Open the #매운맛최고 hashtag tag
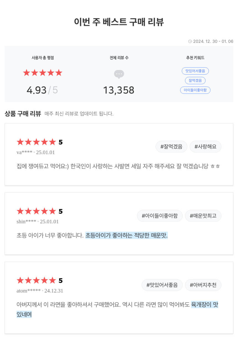The image size is (238, 343). [x=203, y=216]
